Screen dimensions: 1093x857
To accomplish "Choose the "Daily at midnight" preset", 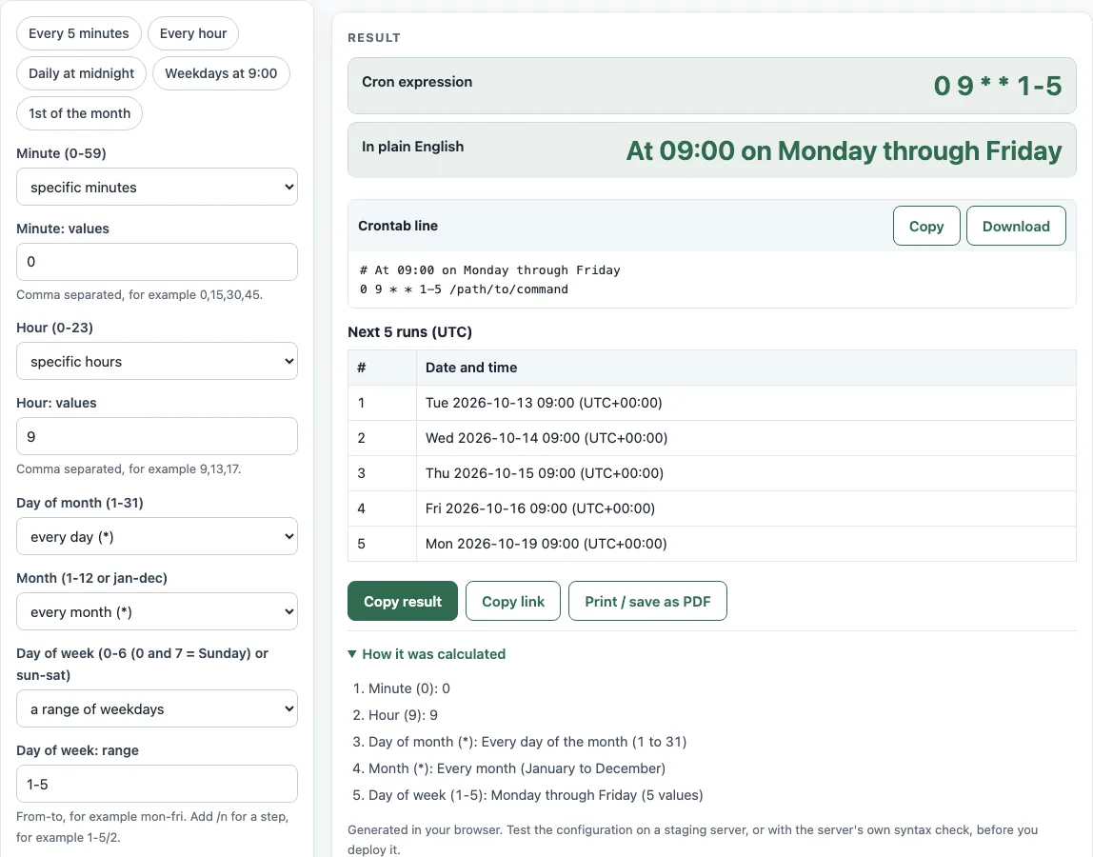I will (82, 73).
